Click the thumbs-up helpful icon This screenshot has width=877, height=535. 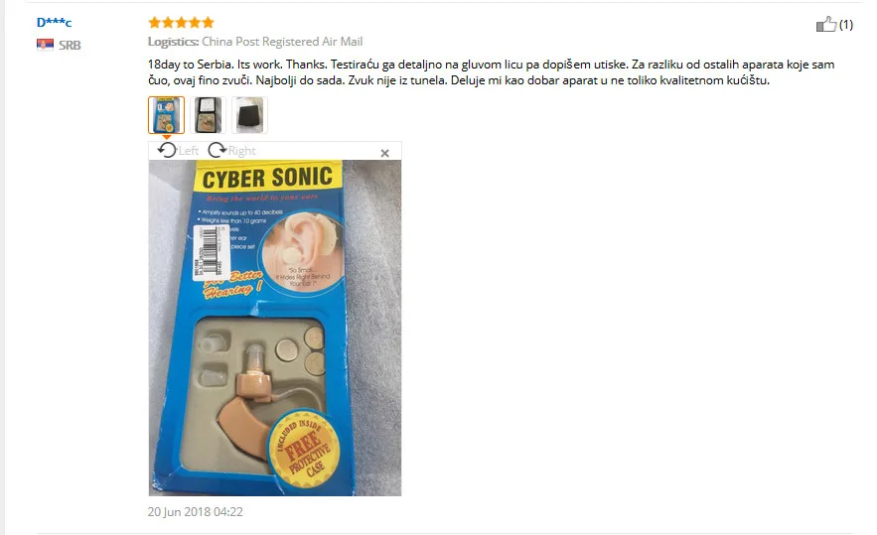point(826,24)
